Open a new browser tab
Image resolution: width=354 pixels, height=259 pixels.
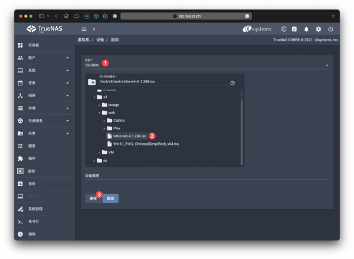[333, 16]
